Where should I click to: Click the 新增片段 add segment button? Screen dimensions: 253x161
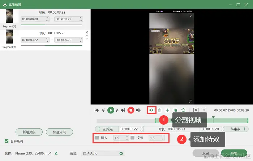click(29, 132)
